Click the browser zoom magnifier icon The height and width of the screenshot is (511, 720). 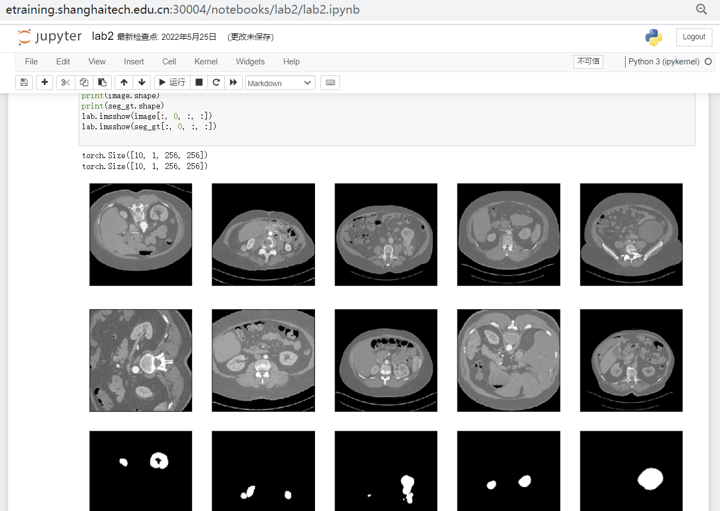(x=701, y=9)
